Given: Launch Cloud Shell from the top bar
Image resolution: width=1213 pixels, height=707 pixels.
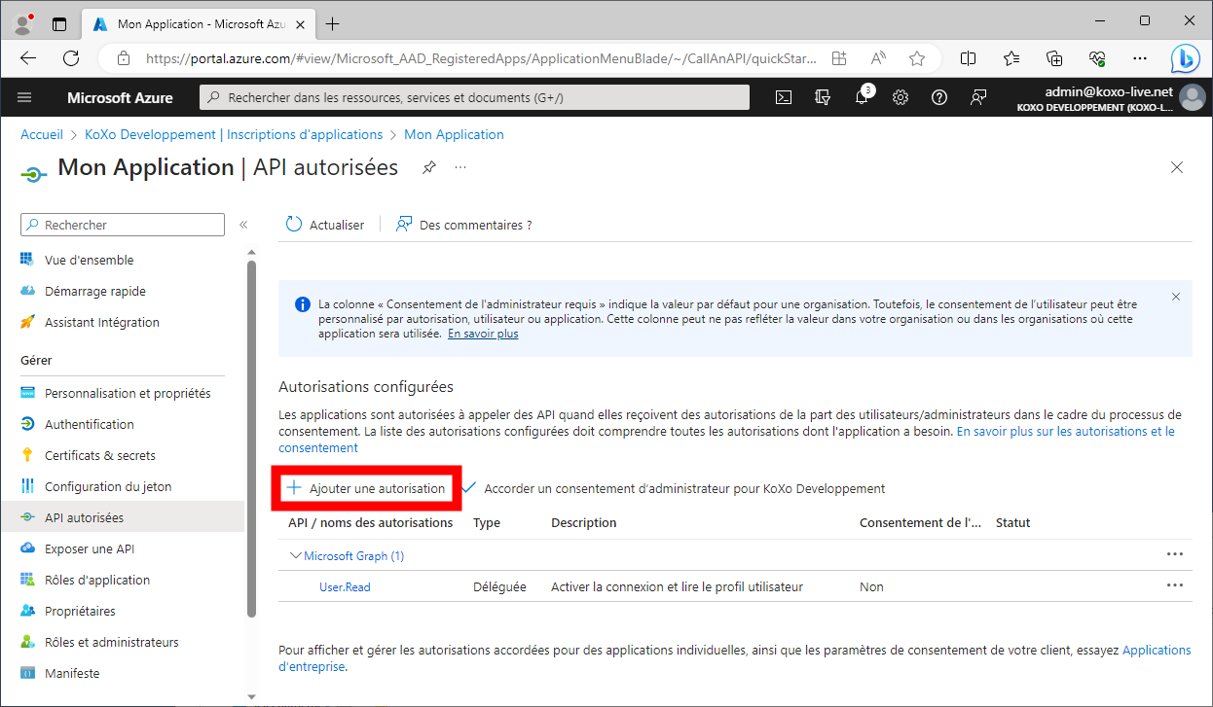Looking at the screenshot, I should point(784,97).
